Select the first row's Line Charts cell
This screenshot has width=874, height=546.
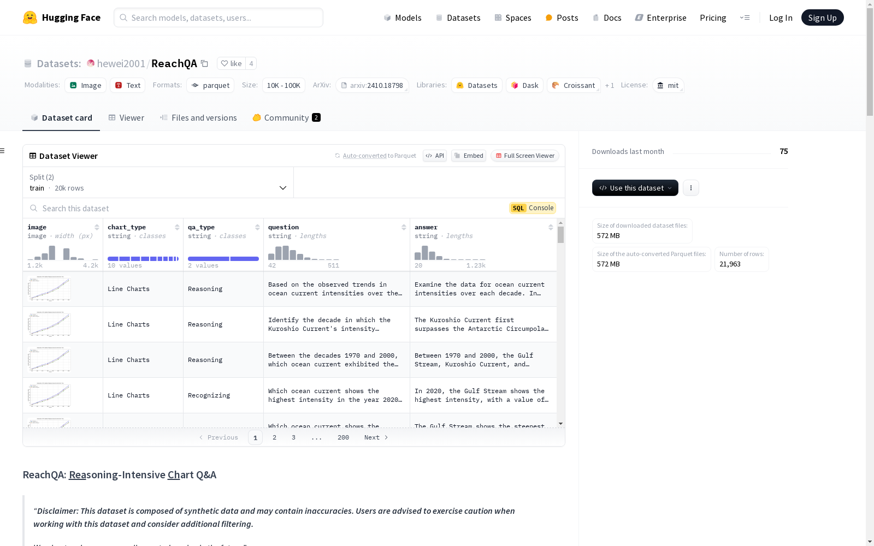143,289
